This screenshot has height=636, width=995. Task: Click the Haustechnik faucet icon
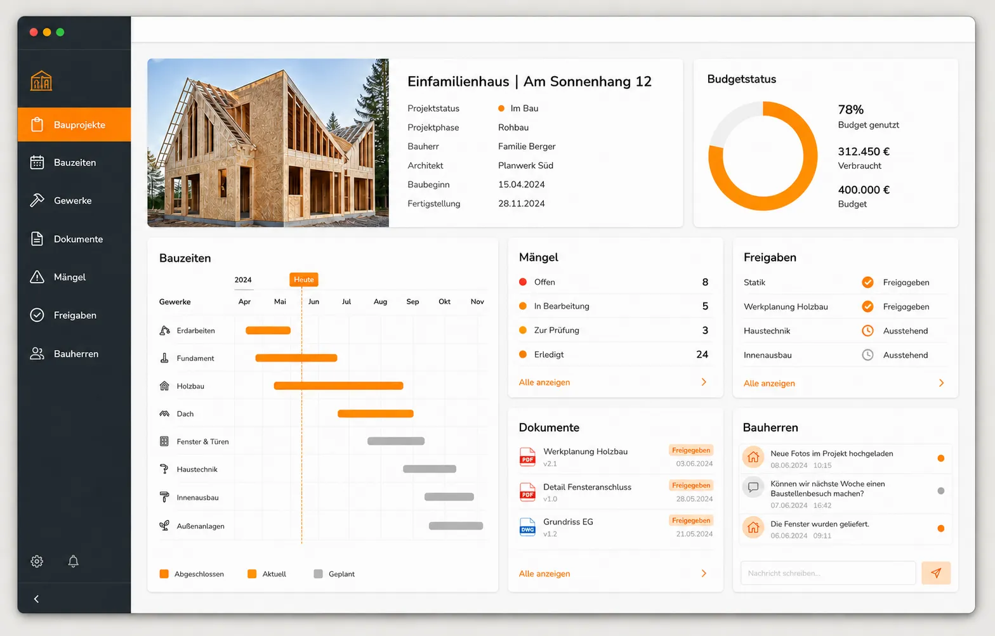164,469
